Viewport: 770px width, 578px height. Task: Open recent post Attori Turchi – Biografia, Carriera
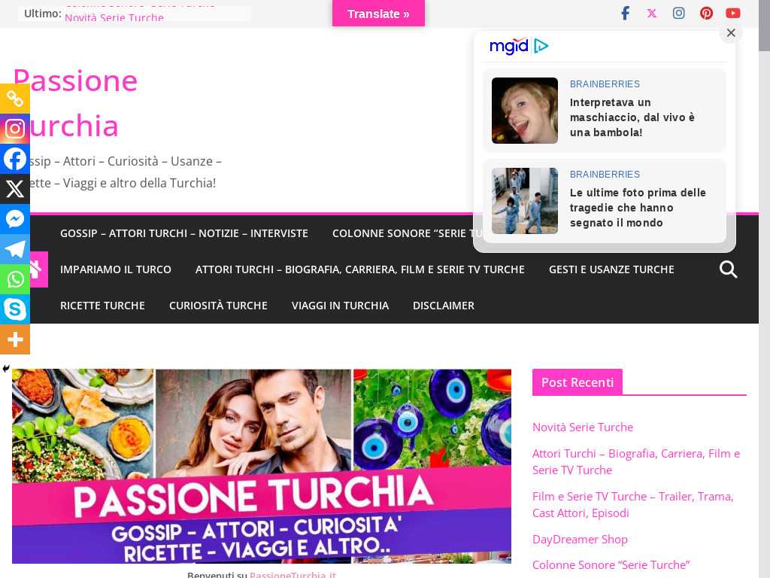click(x=636, y=461)
